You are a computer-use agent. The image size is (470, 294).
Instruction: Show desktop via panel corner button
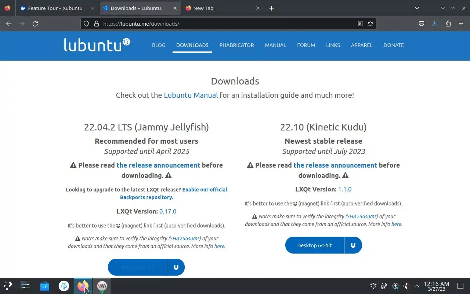[460, 286]
